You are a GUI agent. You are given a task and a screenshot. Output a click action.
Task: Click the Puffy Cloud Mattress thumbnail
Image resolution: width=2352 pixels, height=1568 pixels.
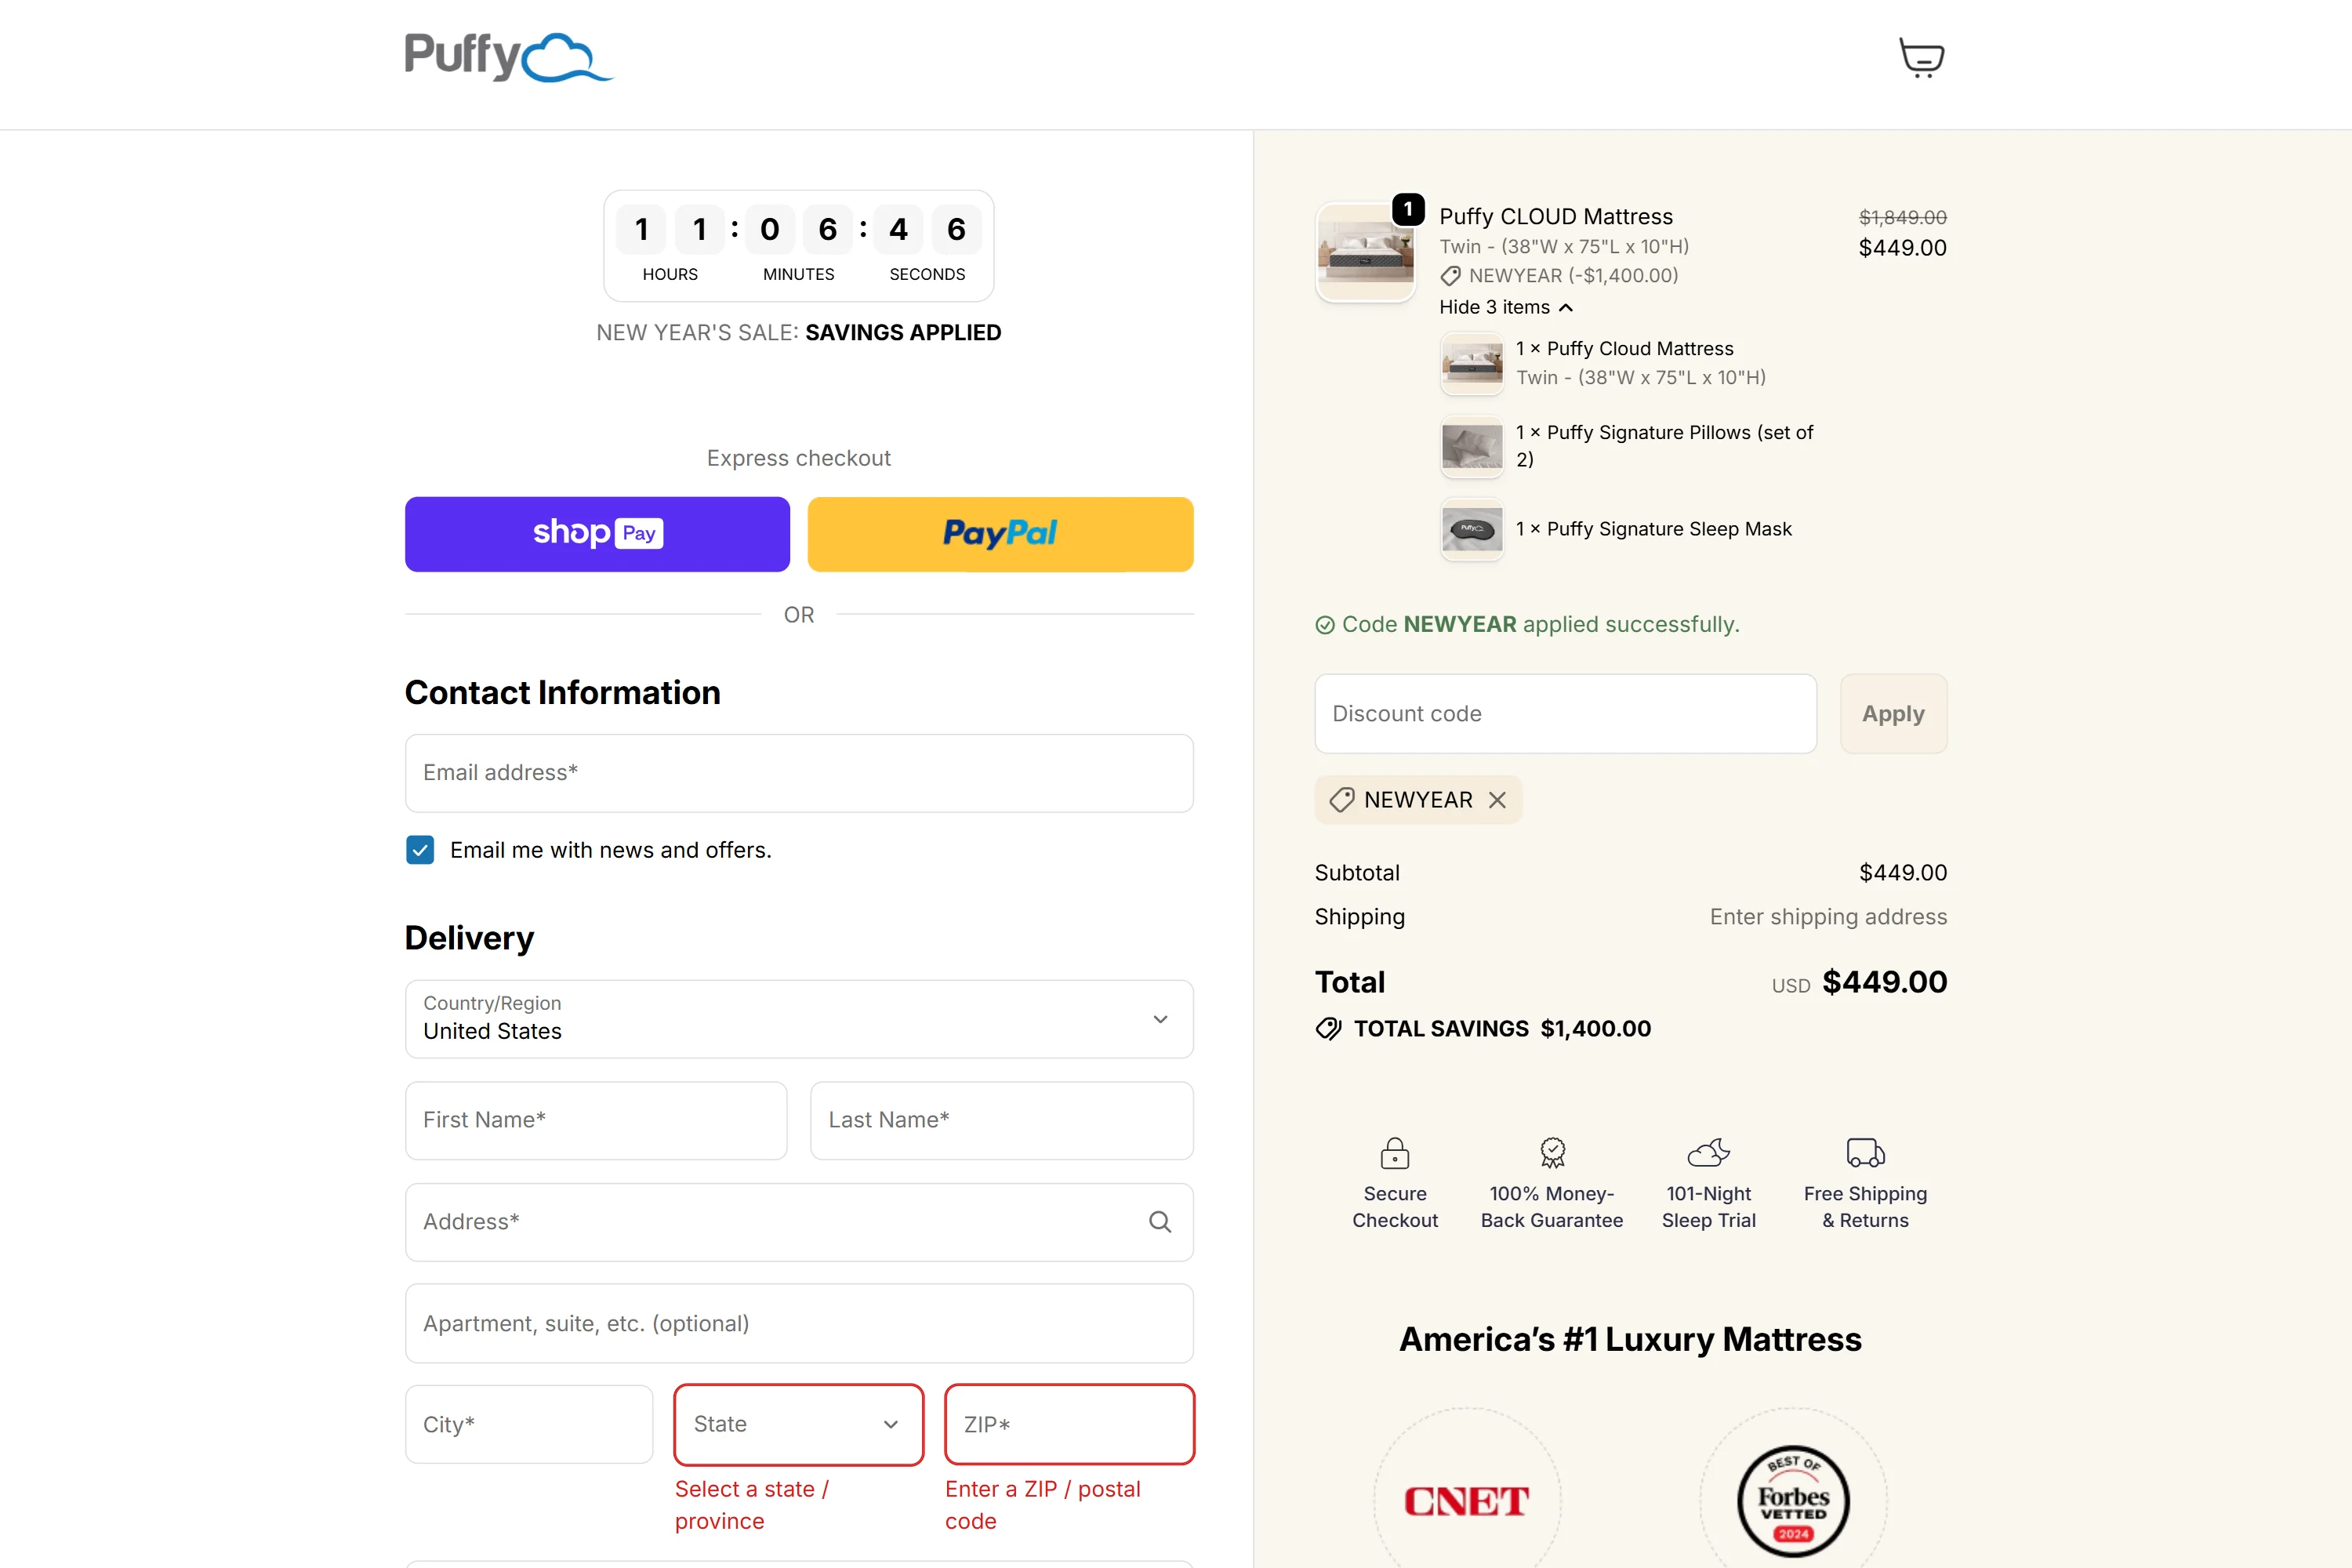coord(1366,252)
